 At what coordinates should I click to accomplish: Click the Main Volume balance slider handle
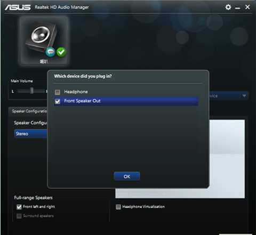click(31, 91)
